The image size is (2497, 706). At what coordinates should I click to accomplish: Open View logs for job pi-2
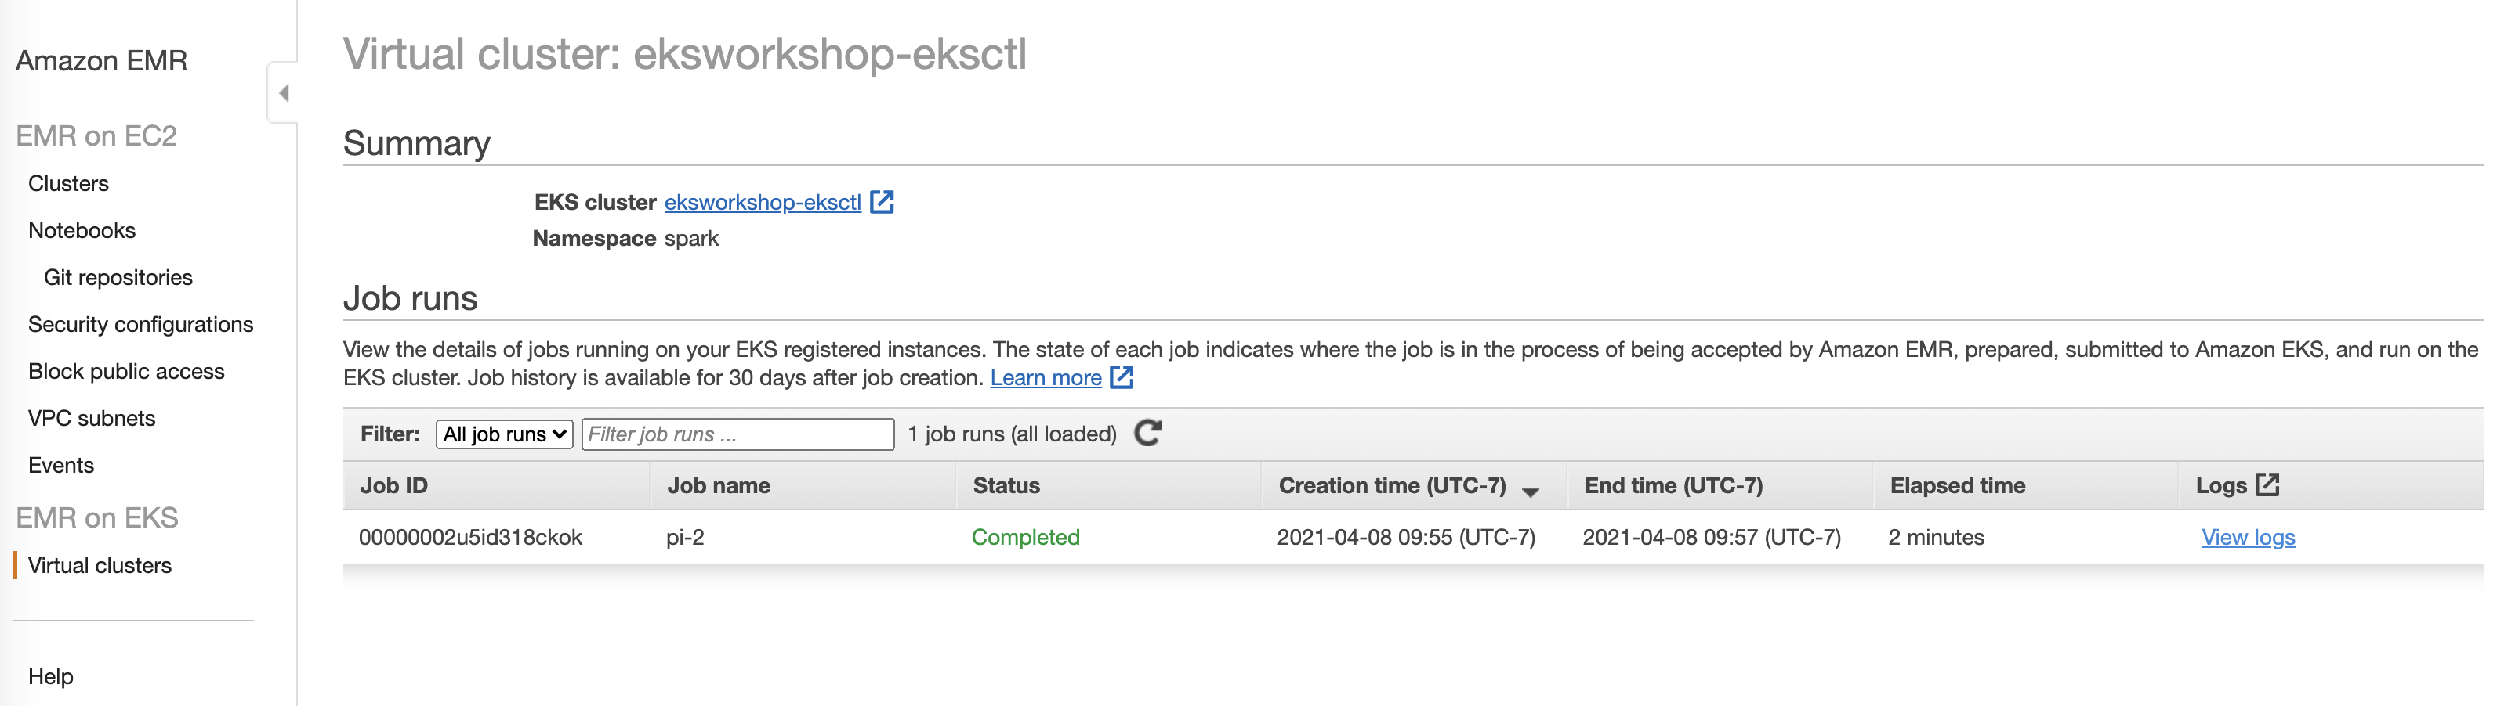pyautogui.click(x=2248, y=536)
